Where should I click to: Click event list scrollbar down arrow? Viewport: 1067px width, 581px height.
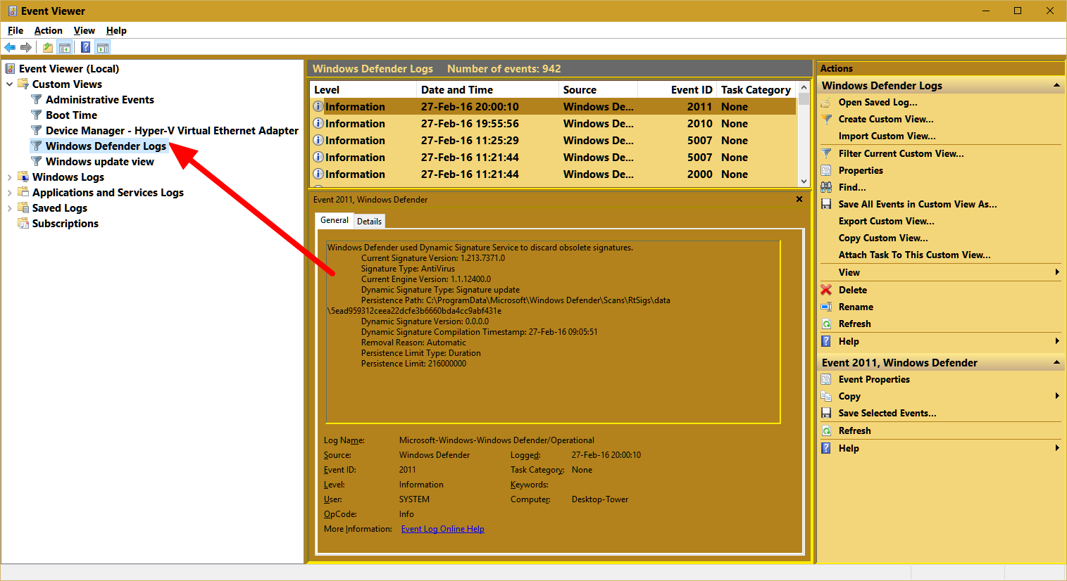(804, 181)
